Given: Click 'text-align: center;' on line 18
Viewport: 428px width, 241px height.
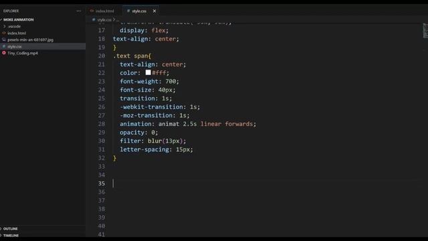Looking at the screenshot, I should point(146,39).
